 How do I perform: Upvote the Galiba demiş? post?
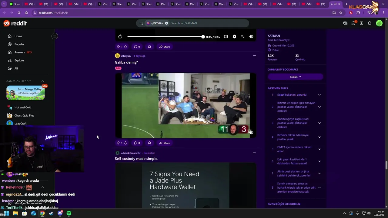point(118,143)
